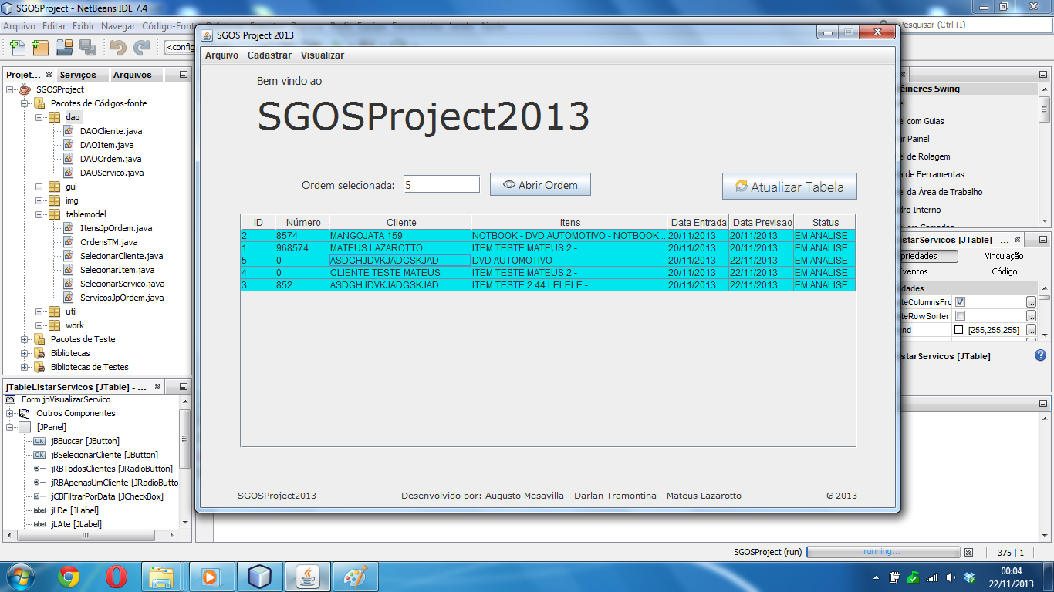Click the Ordem selecionada input field
Screen dimensions: 1054x592
point(441,183)
